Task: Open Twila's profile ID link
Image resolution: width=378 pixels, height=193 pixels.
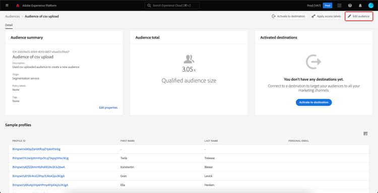Action: pos(40,158)
